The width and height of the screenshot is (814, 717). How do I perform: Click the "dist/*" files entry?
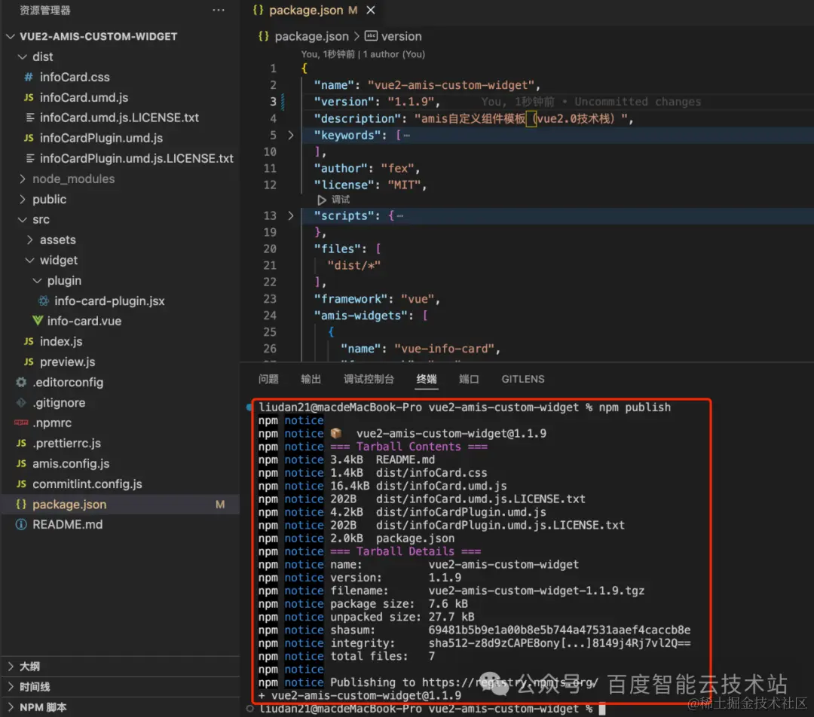click(353, 265)
